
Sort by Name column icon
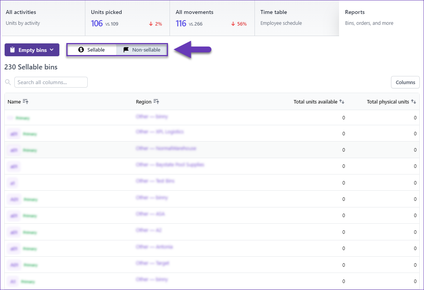[x=26, y=102]
